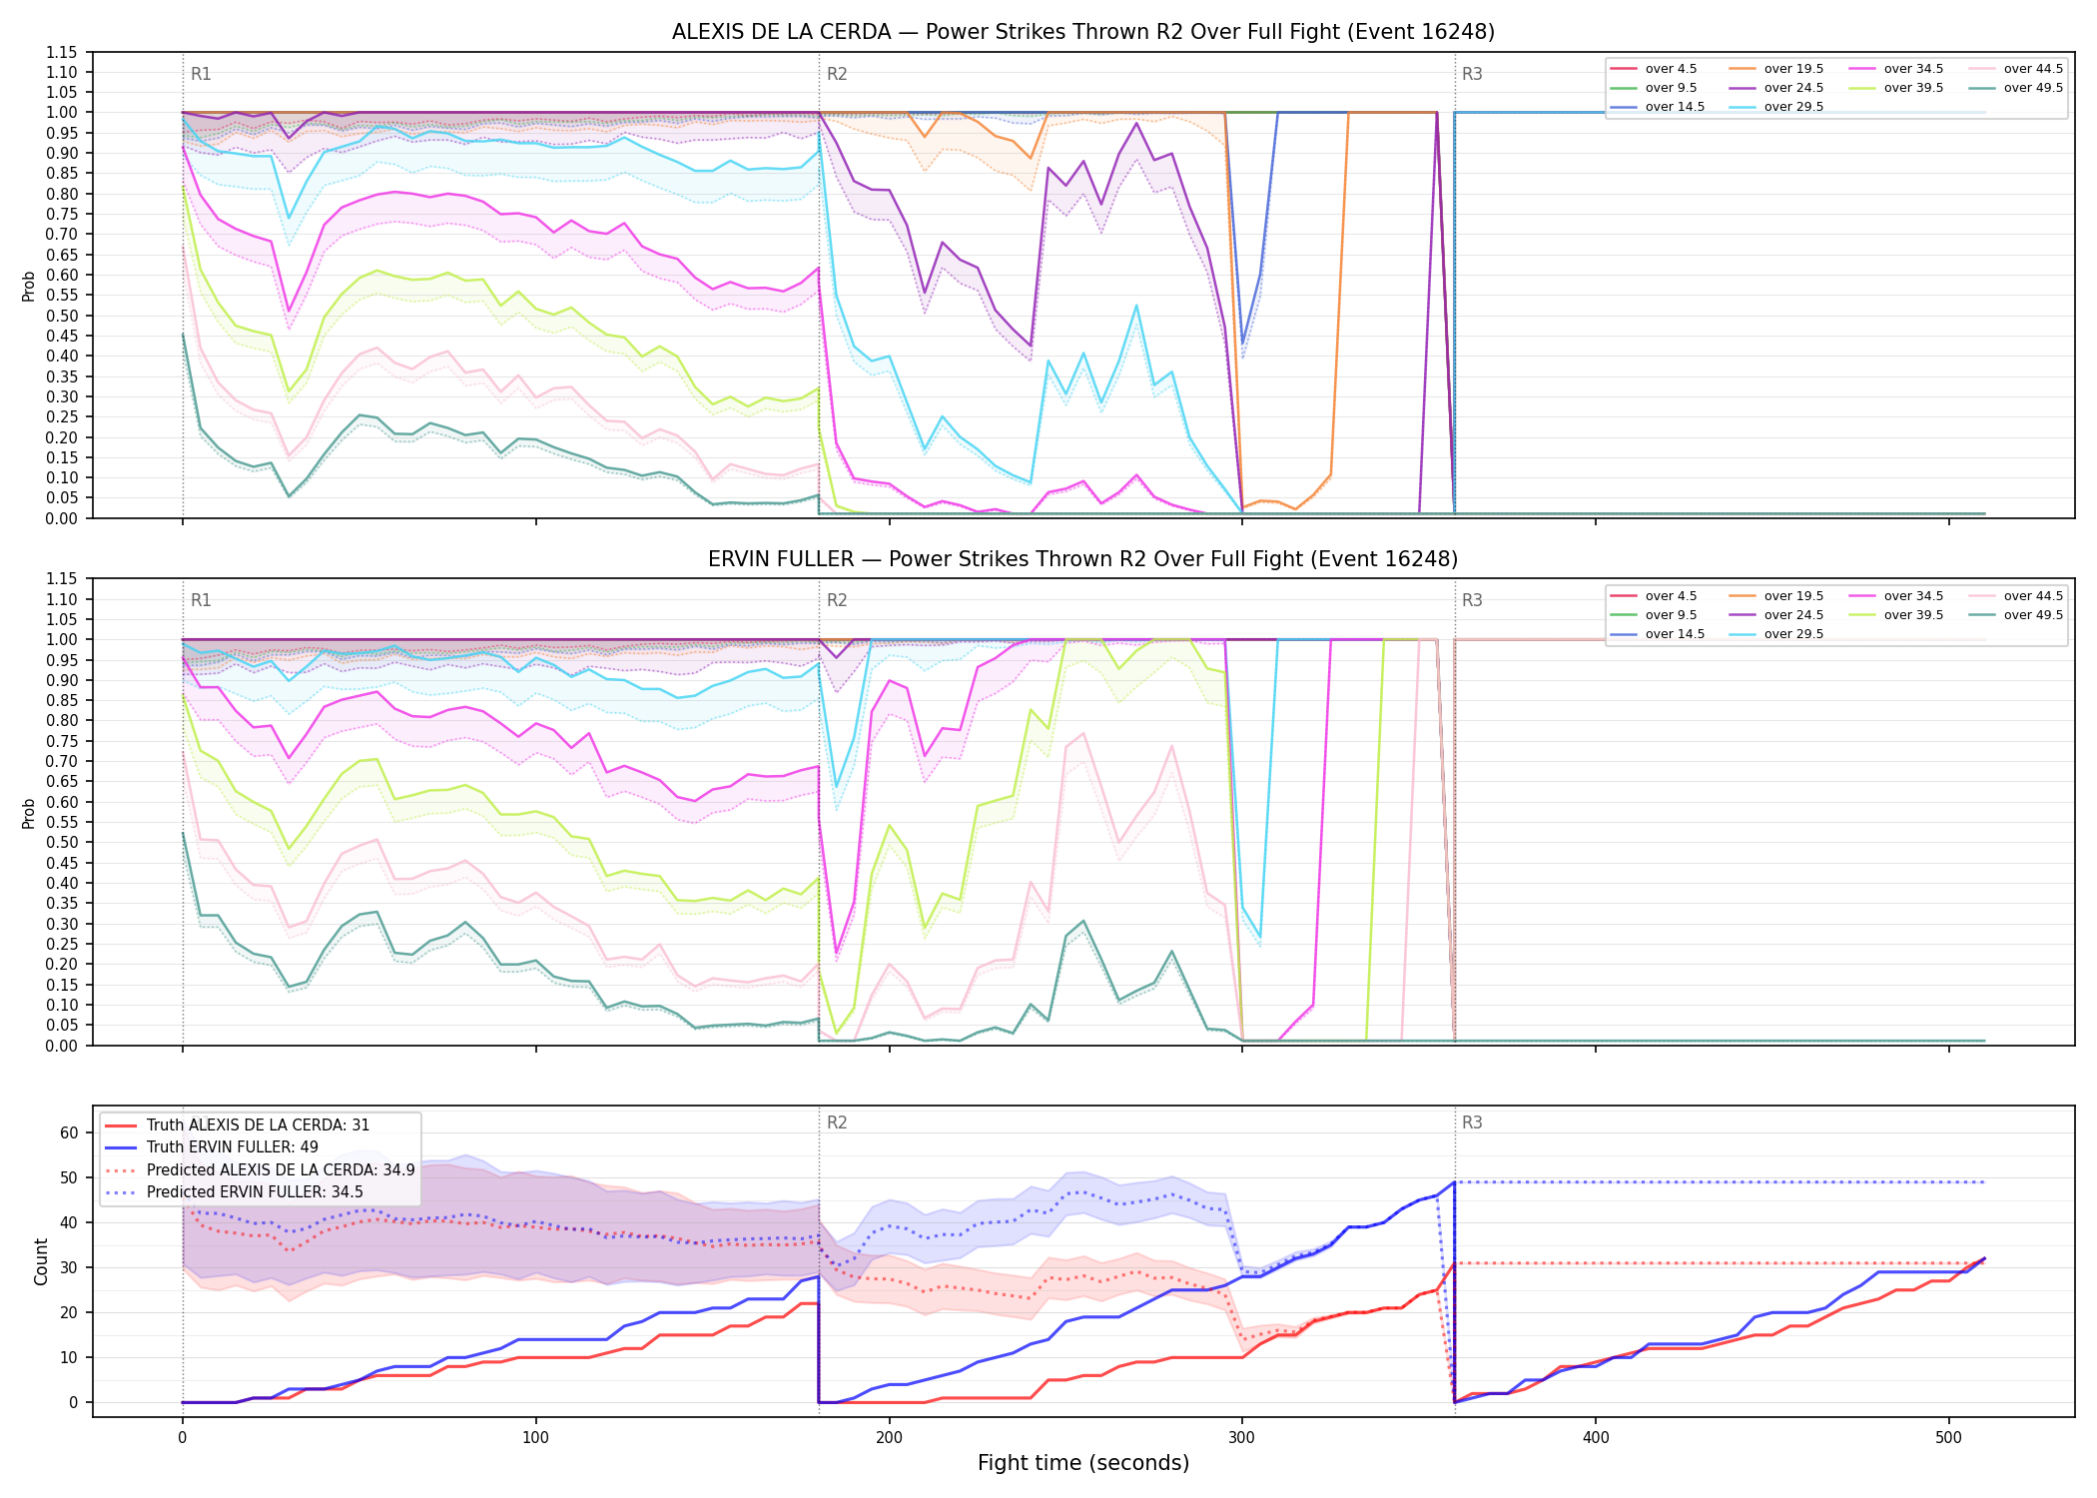Click 'Predicted ERVIN FULLER: 34.5' legend entry
The height and width of the screenshot is (1498, 2097).
[234, 1192]
